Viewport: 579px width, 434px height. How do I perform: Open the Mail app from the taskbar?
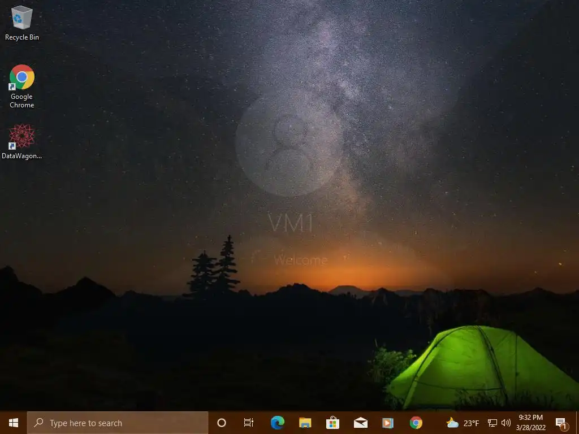[360, 423]
